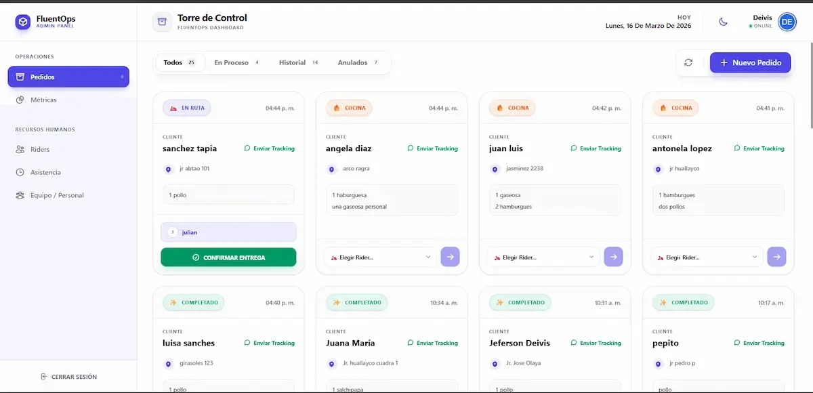Click the Nuevo Pedido button
This screenshot has height=393, width=813.
click(x=750, y=62)
